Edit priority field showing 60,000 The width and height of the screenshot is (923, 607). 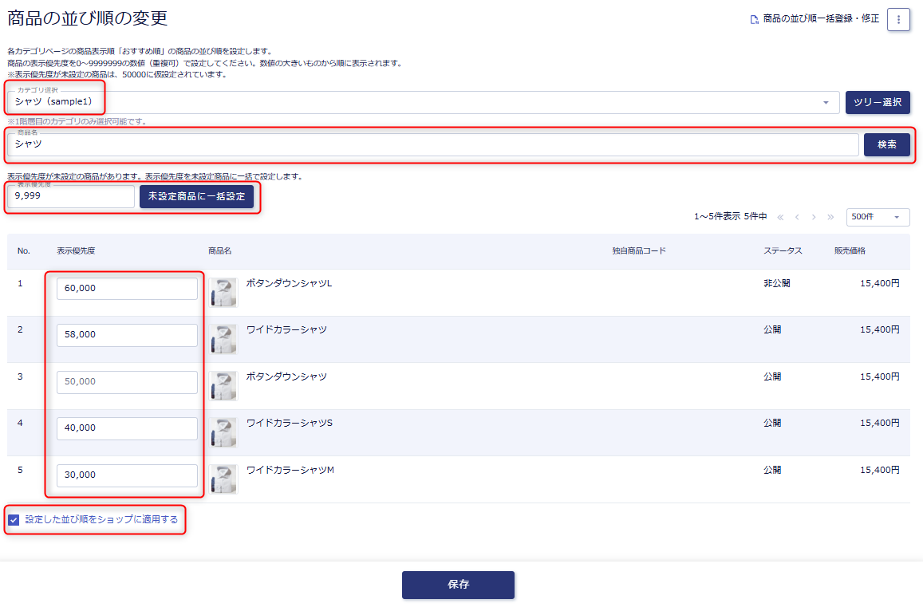pos(127,289)
